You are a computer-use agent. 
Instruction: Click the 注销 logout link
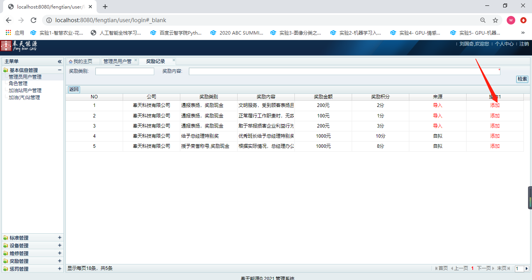[x=524, y=44]
